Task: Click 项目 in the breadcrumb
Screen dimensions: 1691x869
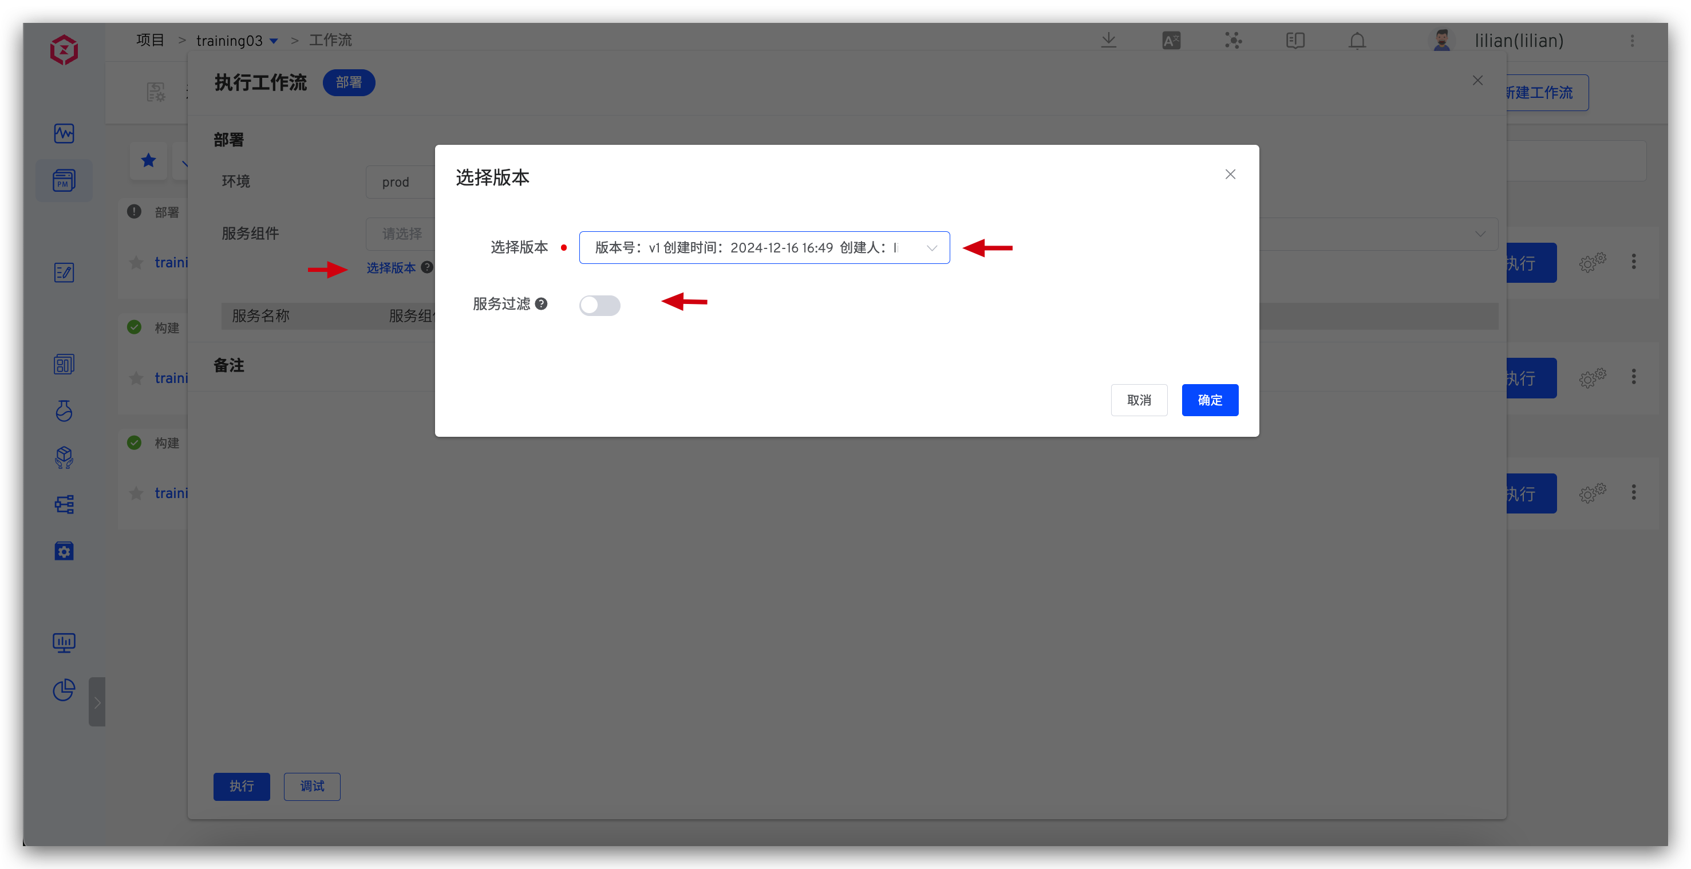Action: pyautogui.click(x=151, y=40)
